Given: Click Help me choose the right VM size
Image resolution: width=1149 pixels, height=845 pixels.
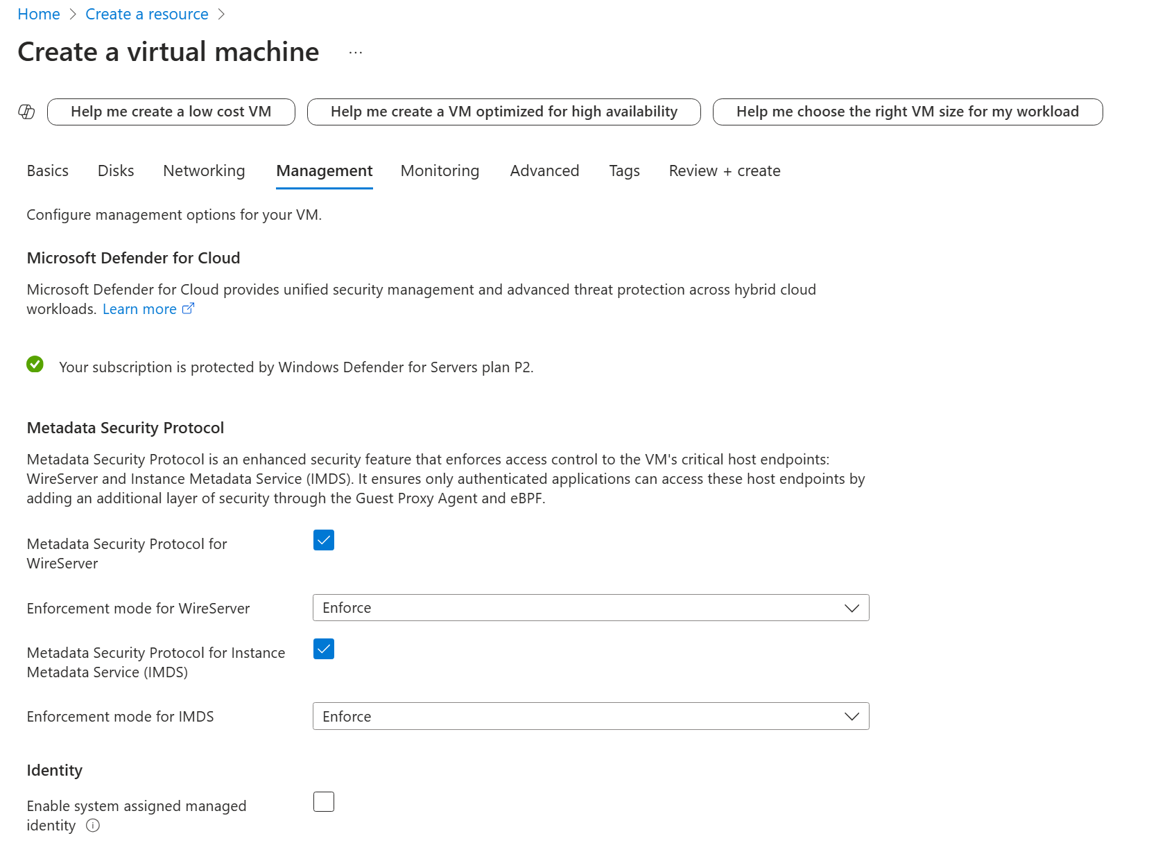Looking at the screenshot, I should click(907, 112).
